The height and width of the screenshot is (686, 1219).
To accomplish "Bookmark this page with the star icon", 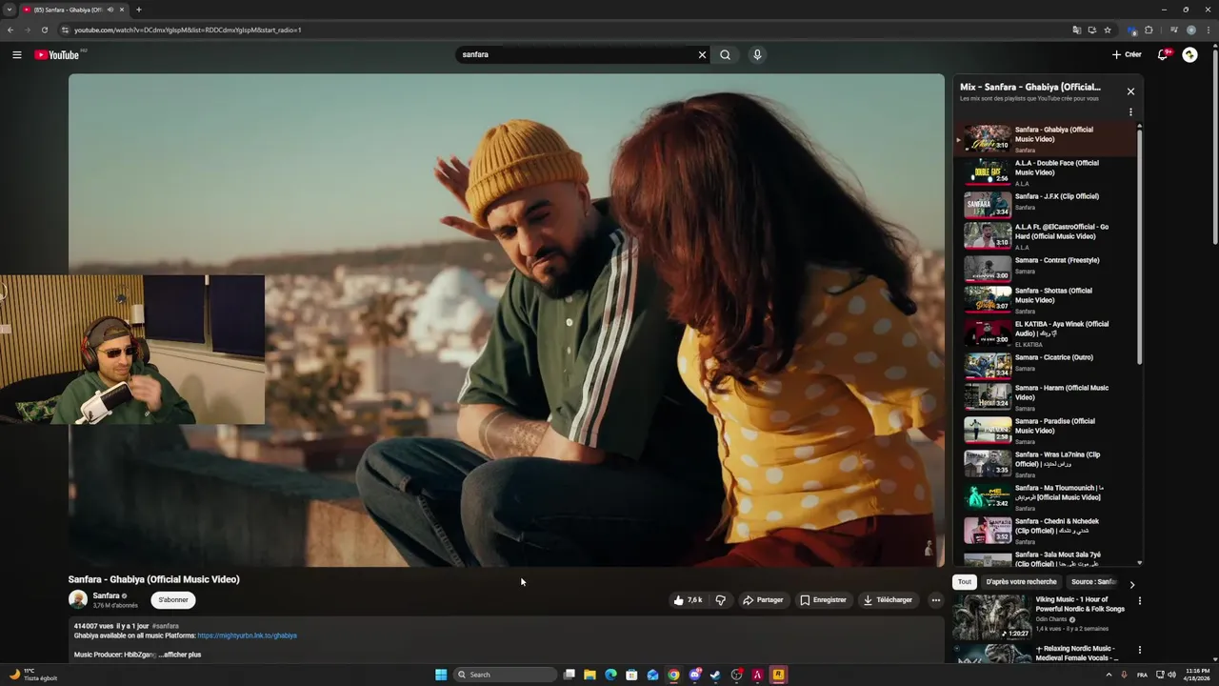I will [x=1108, y=30].
